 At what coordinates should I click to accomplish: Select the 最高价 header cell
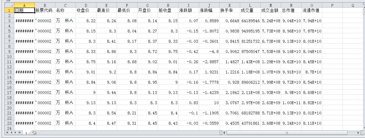click(x=106, y=10)
